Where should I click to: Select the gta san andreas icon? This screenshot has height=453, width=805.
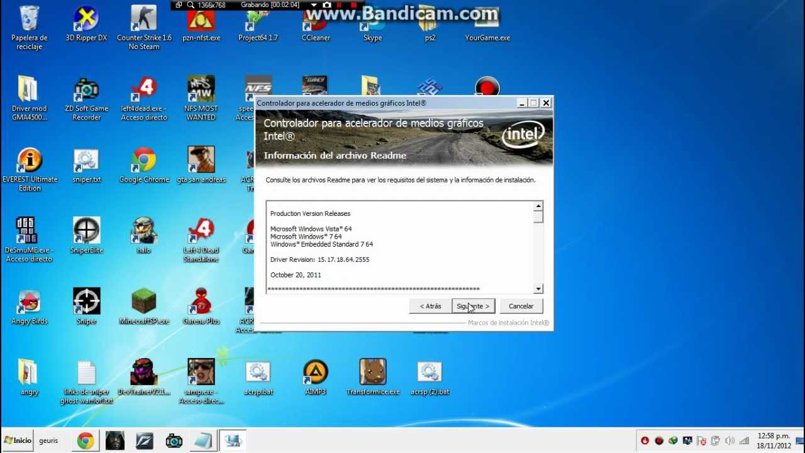pos(201,165)
